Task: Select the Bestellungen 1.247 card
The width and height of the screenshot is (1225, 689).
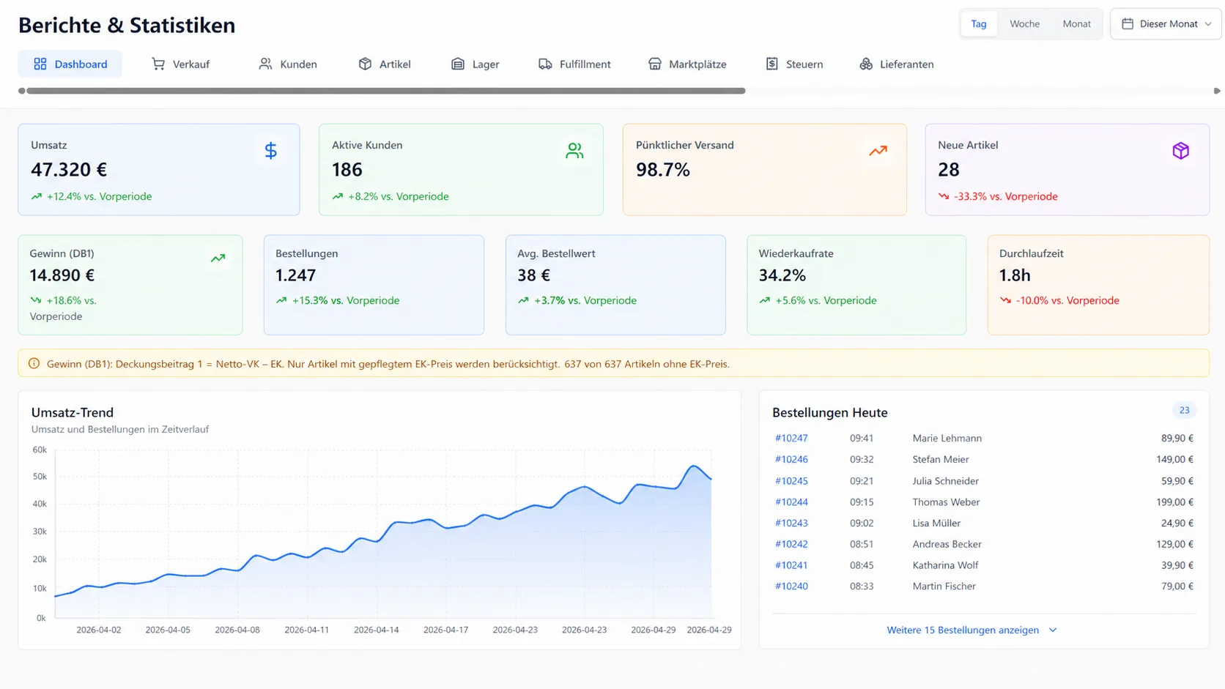Action: tap(374, 285)
